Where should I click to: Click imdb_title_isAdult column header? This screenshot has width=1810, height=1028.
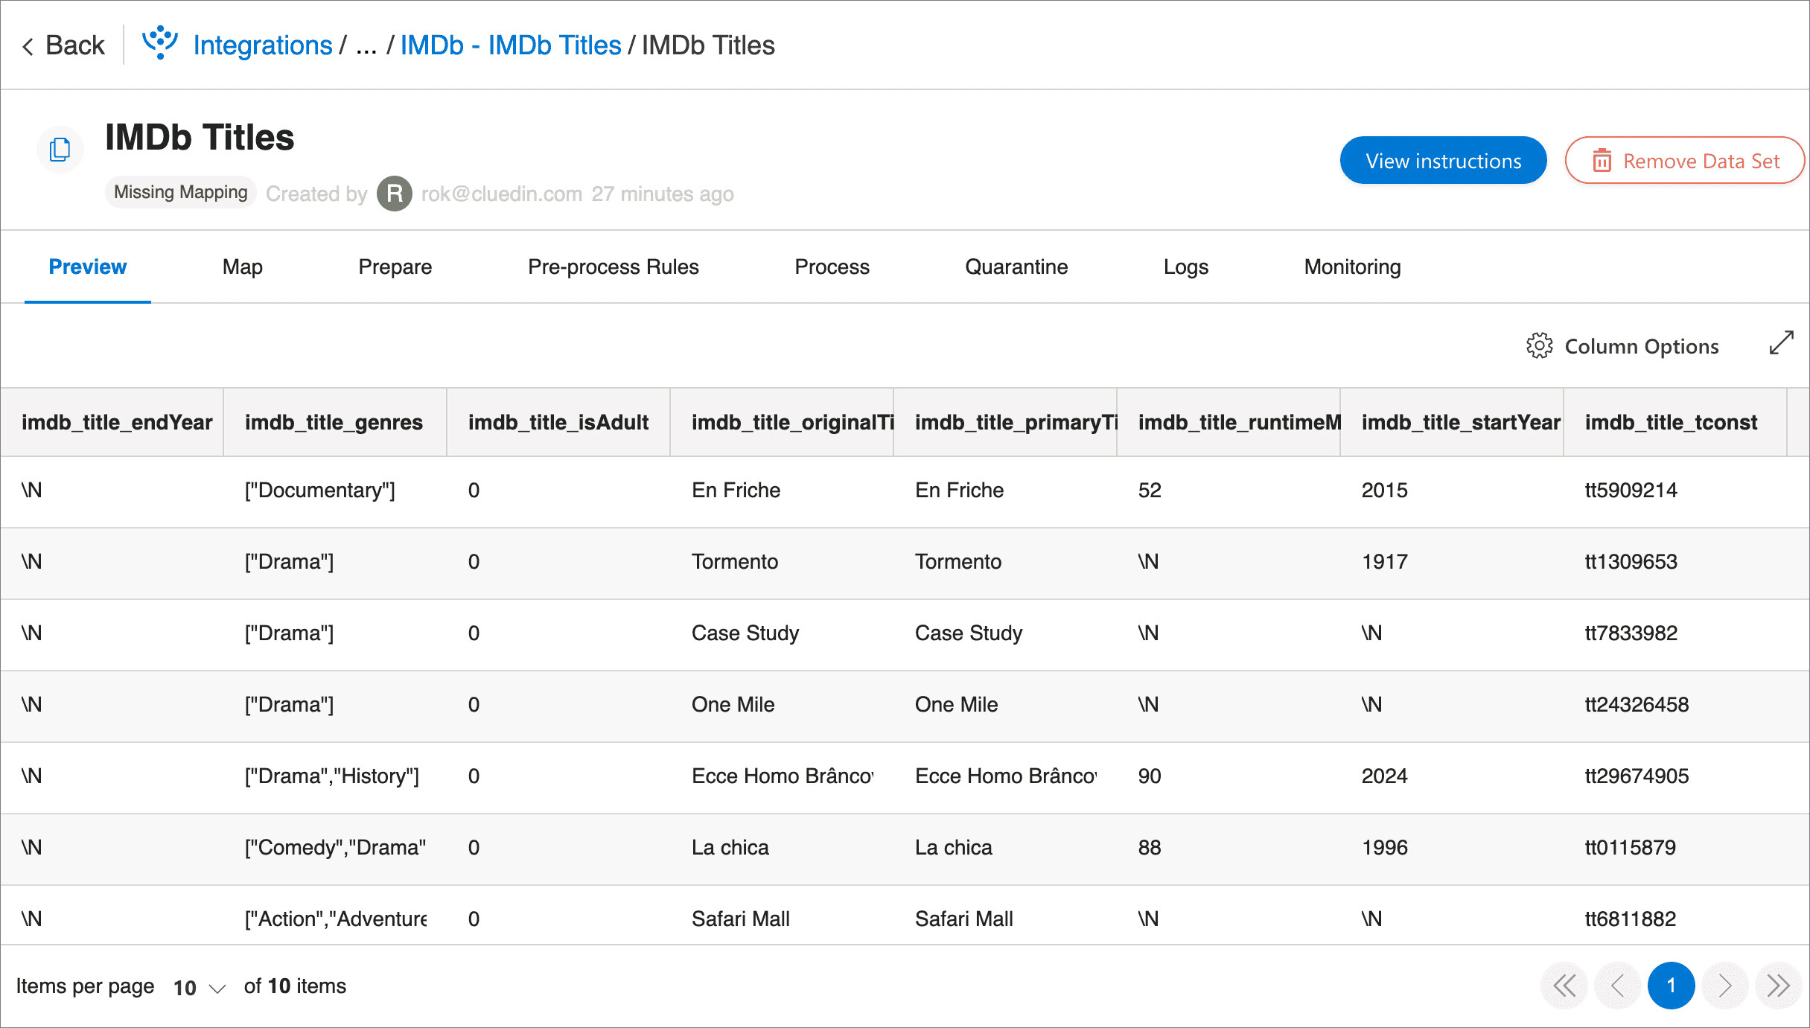558,422
